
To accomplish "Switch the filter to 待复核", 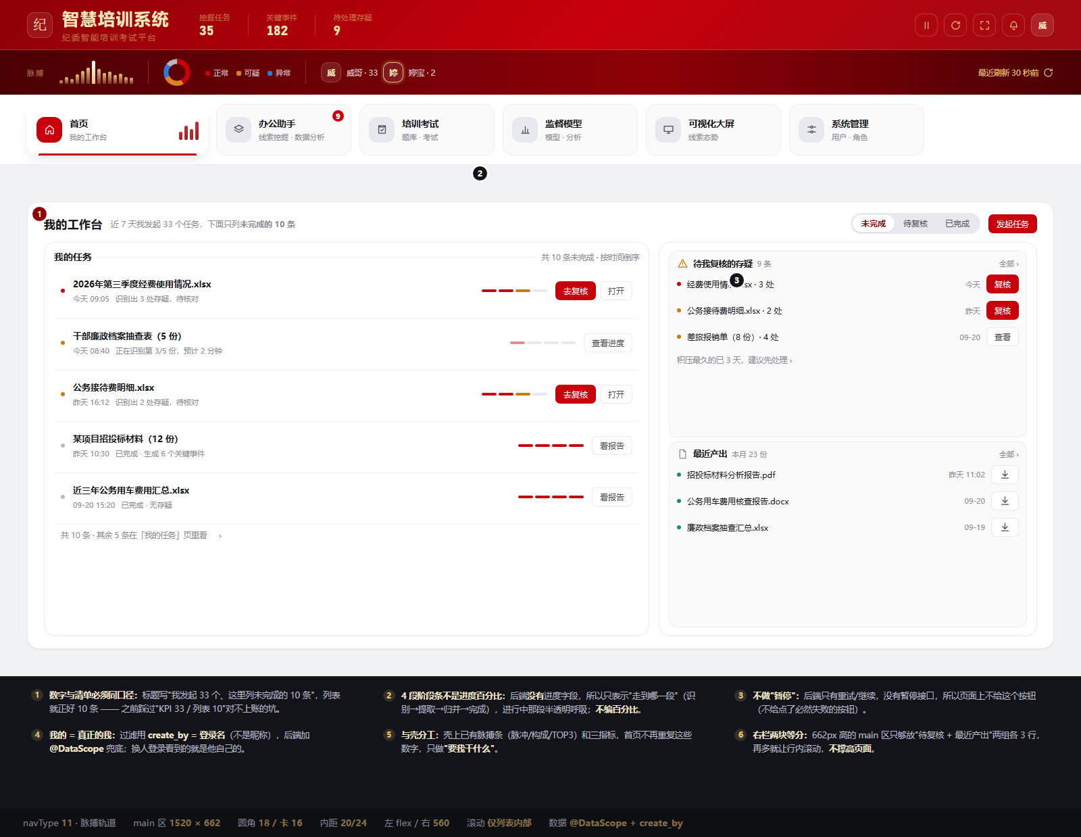I will [x=915, y=224].
